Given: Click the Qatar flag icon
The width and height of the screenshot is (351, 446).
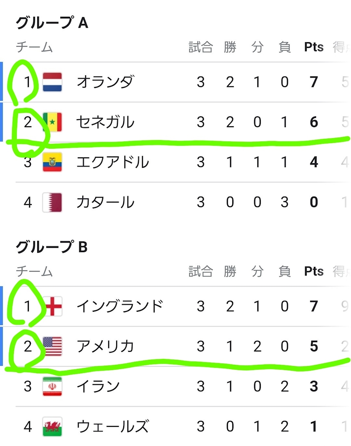Looking at the screenshot, I should coord(52,202).
